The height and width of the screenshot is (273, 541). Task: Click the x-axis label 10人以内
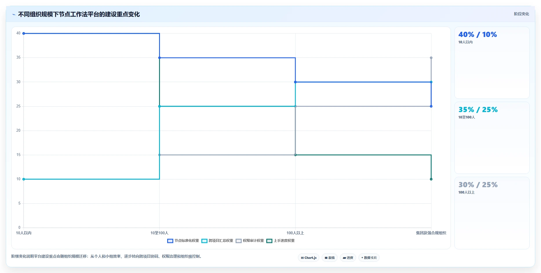pyautogui.click(x=24, y=233)
